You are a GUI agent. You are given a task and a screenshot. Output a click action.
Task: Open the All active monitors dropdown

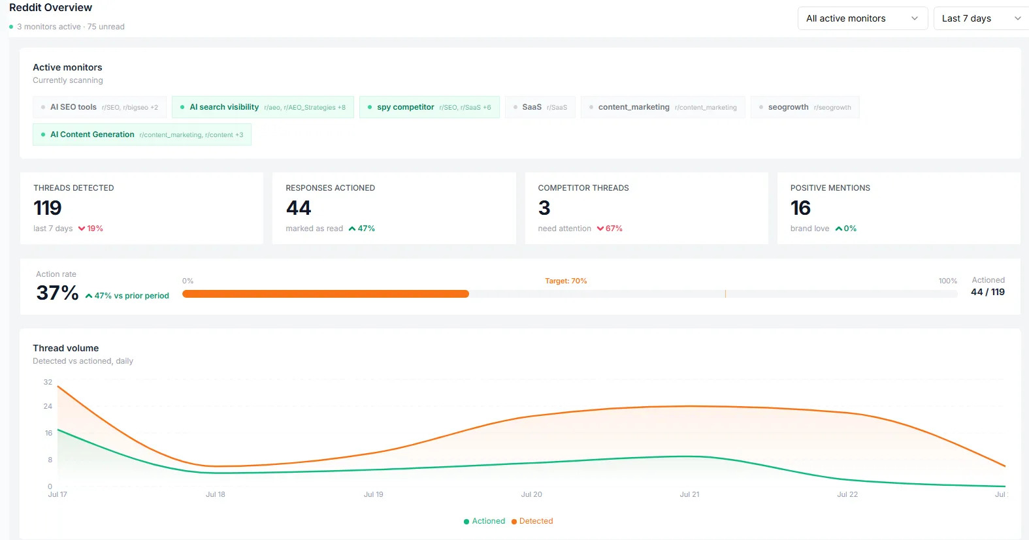point(862,18)
